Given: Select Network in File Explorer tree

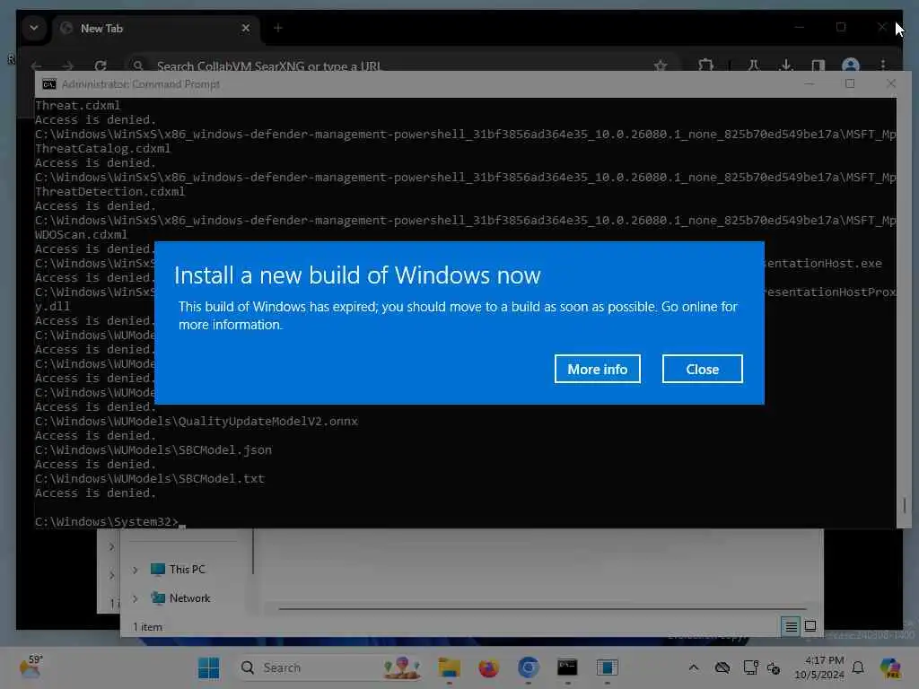Looking at the screenshot, I should (x=189, y=597).
